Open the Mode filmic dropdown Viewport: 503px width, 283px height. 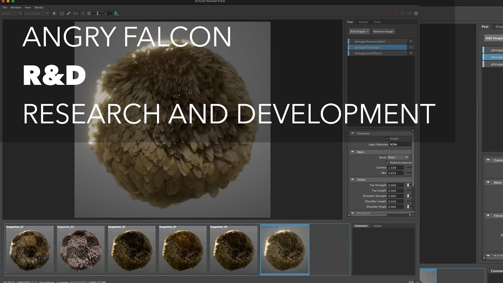[398, 157]
